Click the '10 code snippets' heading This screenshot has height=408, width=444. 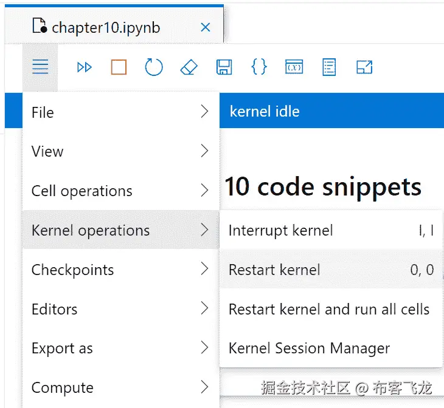[323, 186]
